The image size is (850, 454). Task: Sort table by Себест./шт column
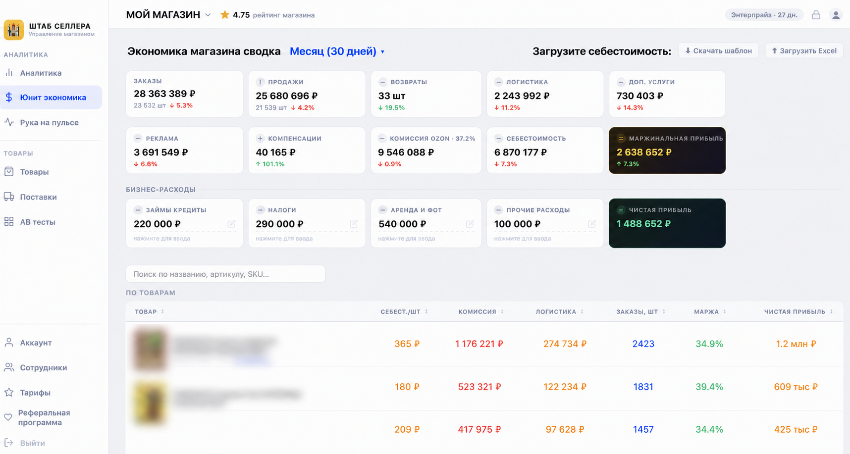(404, 311)
